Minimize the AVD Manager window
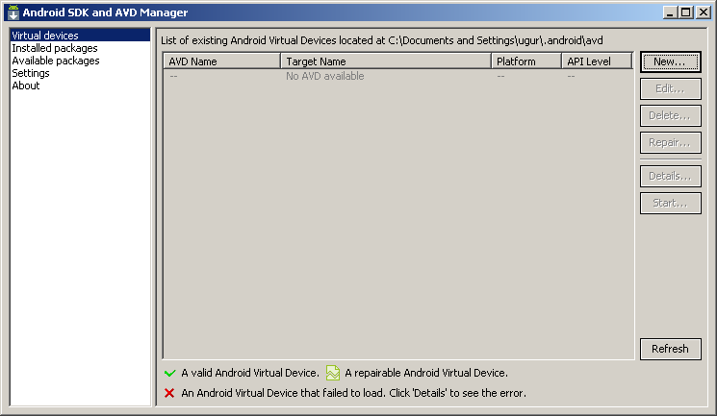 coord(670,12)
